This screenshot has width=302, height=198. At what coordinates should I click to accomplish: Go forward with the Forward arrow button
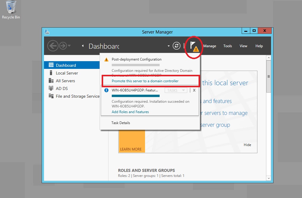[x=63, y=46]
